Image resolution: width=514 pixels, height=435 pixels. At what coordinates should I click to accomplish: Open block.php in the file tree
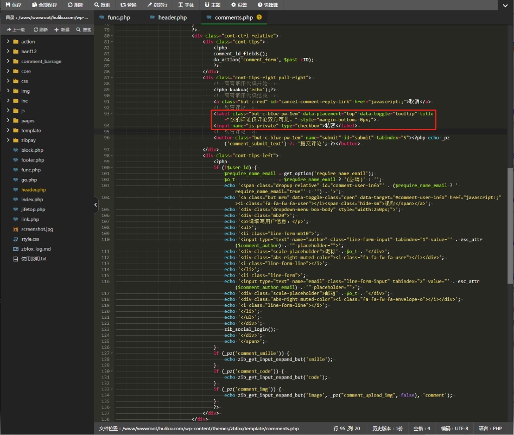tap(32, 150)
